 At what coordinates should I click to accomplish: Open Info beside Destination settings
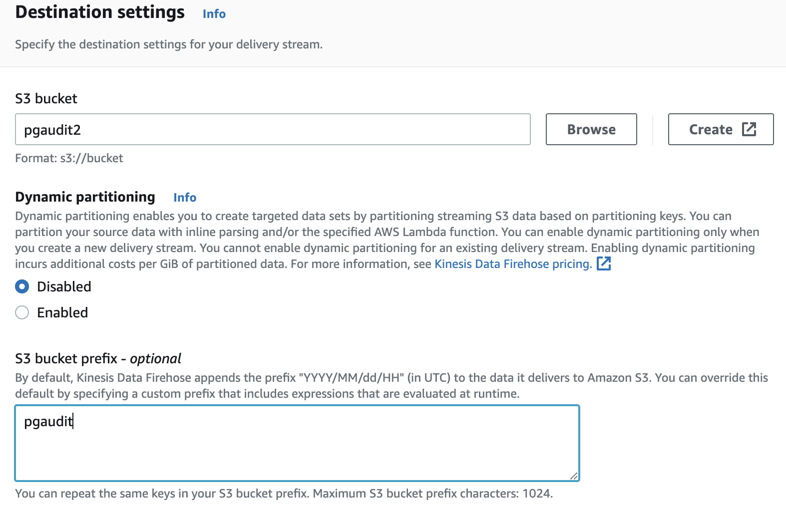click(x=214, y=14)
